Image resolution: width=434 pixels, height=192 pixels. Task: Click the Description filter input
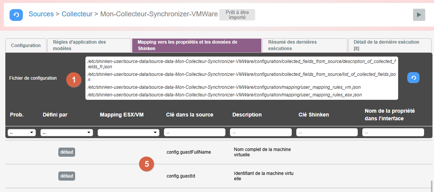261,132
